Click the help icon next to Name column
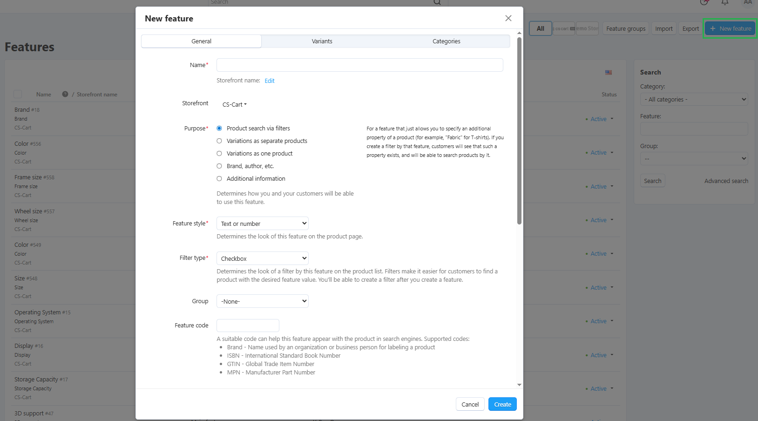This screenshot has height=421, width=758. click(x=65, y=94)
